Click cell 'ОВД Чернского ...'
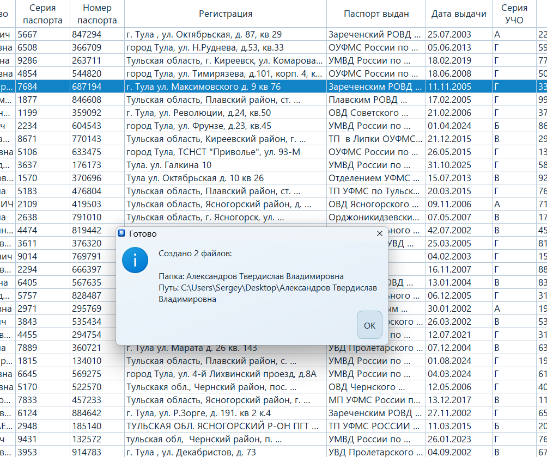Screen dimensions: 547x457 376,387
